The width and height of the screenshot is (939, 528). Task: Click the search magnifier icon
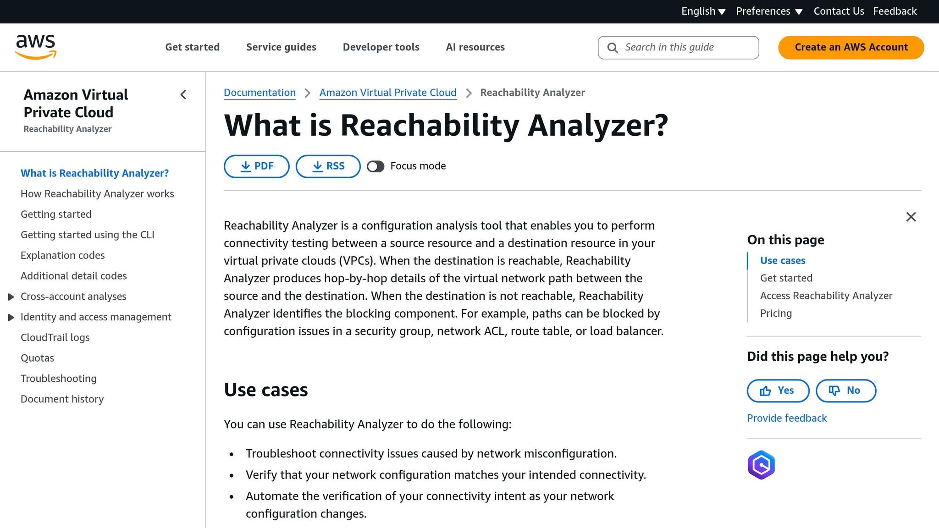coord(613,47)
